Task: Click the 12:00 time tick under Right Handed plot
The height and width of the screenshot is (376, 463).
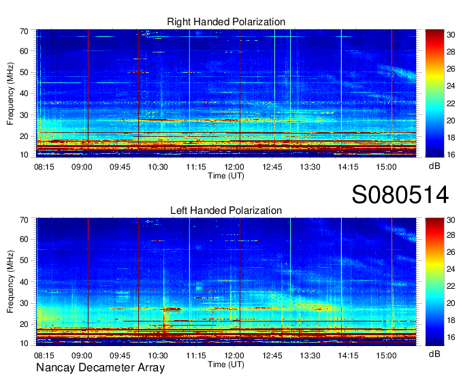Action: pyautogui.click(x=234, y=167)
